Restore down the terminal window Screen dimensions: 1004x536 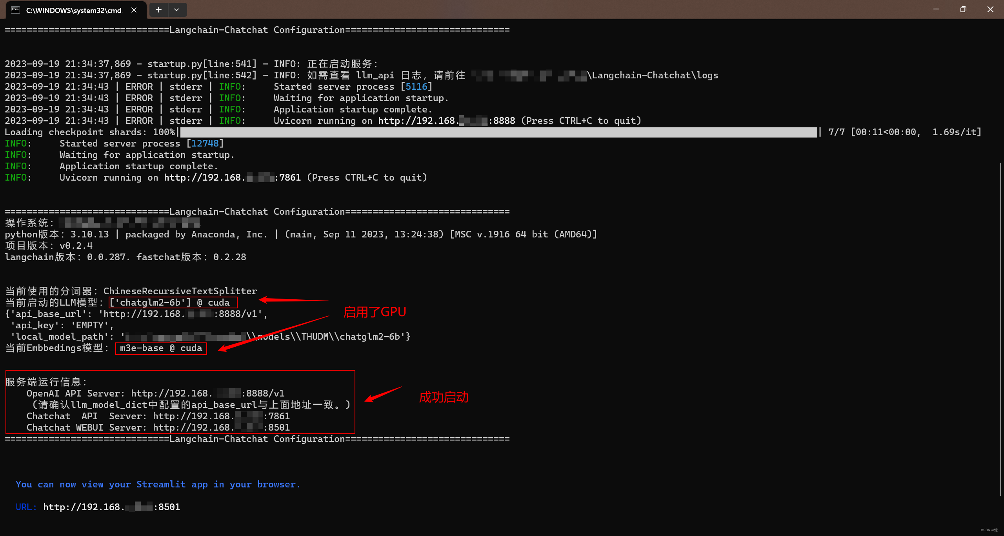(x=963, y=9)
